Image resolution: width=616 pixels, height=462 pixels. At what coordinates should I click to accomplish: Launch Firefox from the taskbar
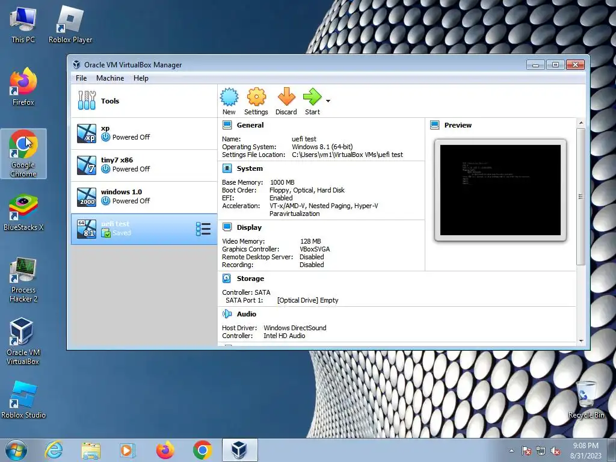pyautogui.click(x=165, y=450)
